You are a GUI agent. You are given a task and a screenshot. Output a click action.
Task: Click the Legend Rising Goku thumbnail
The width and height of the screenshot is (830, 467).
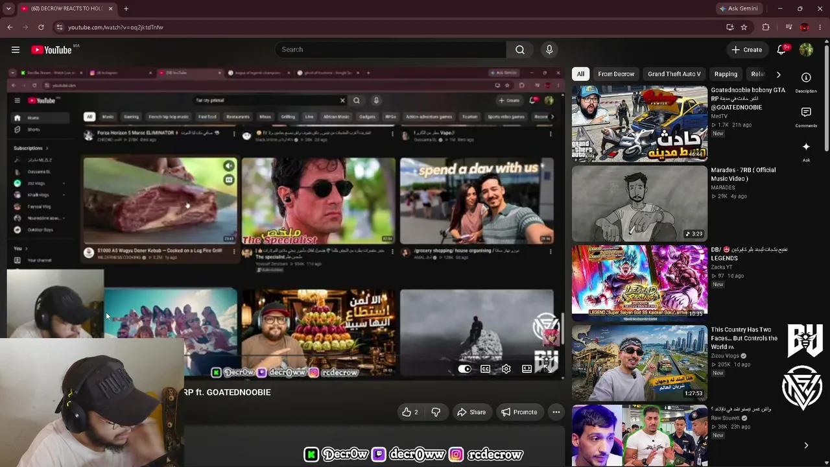pos(639,283)
